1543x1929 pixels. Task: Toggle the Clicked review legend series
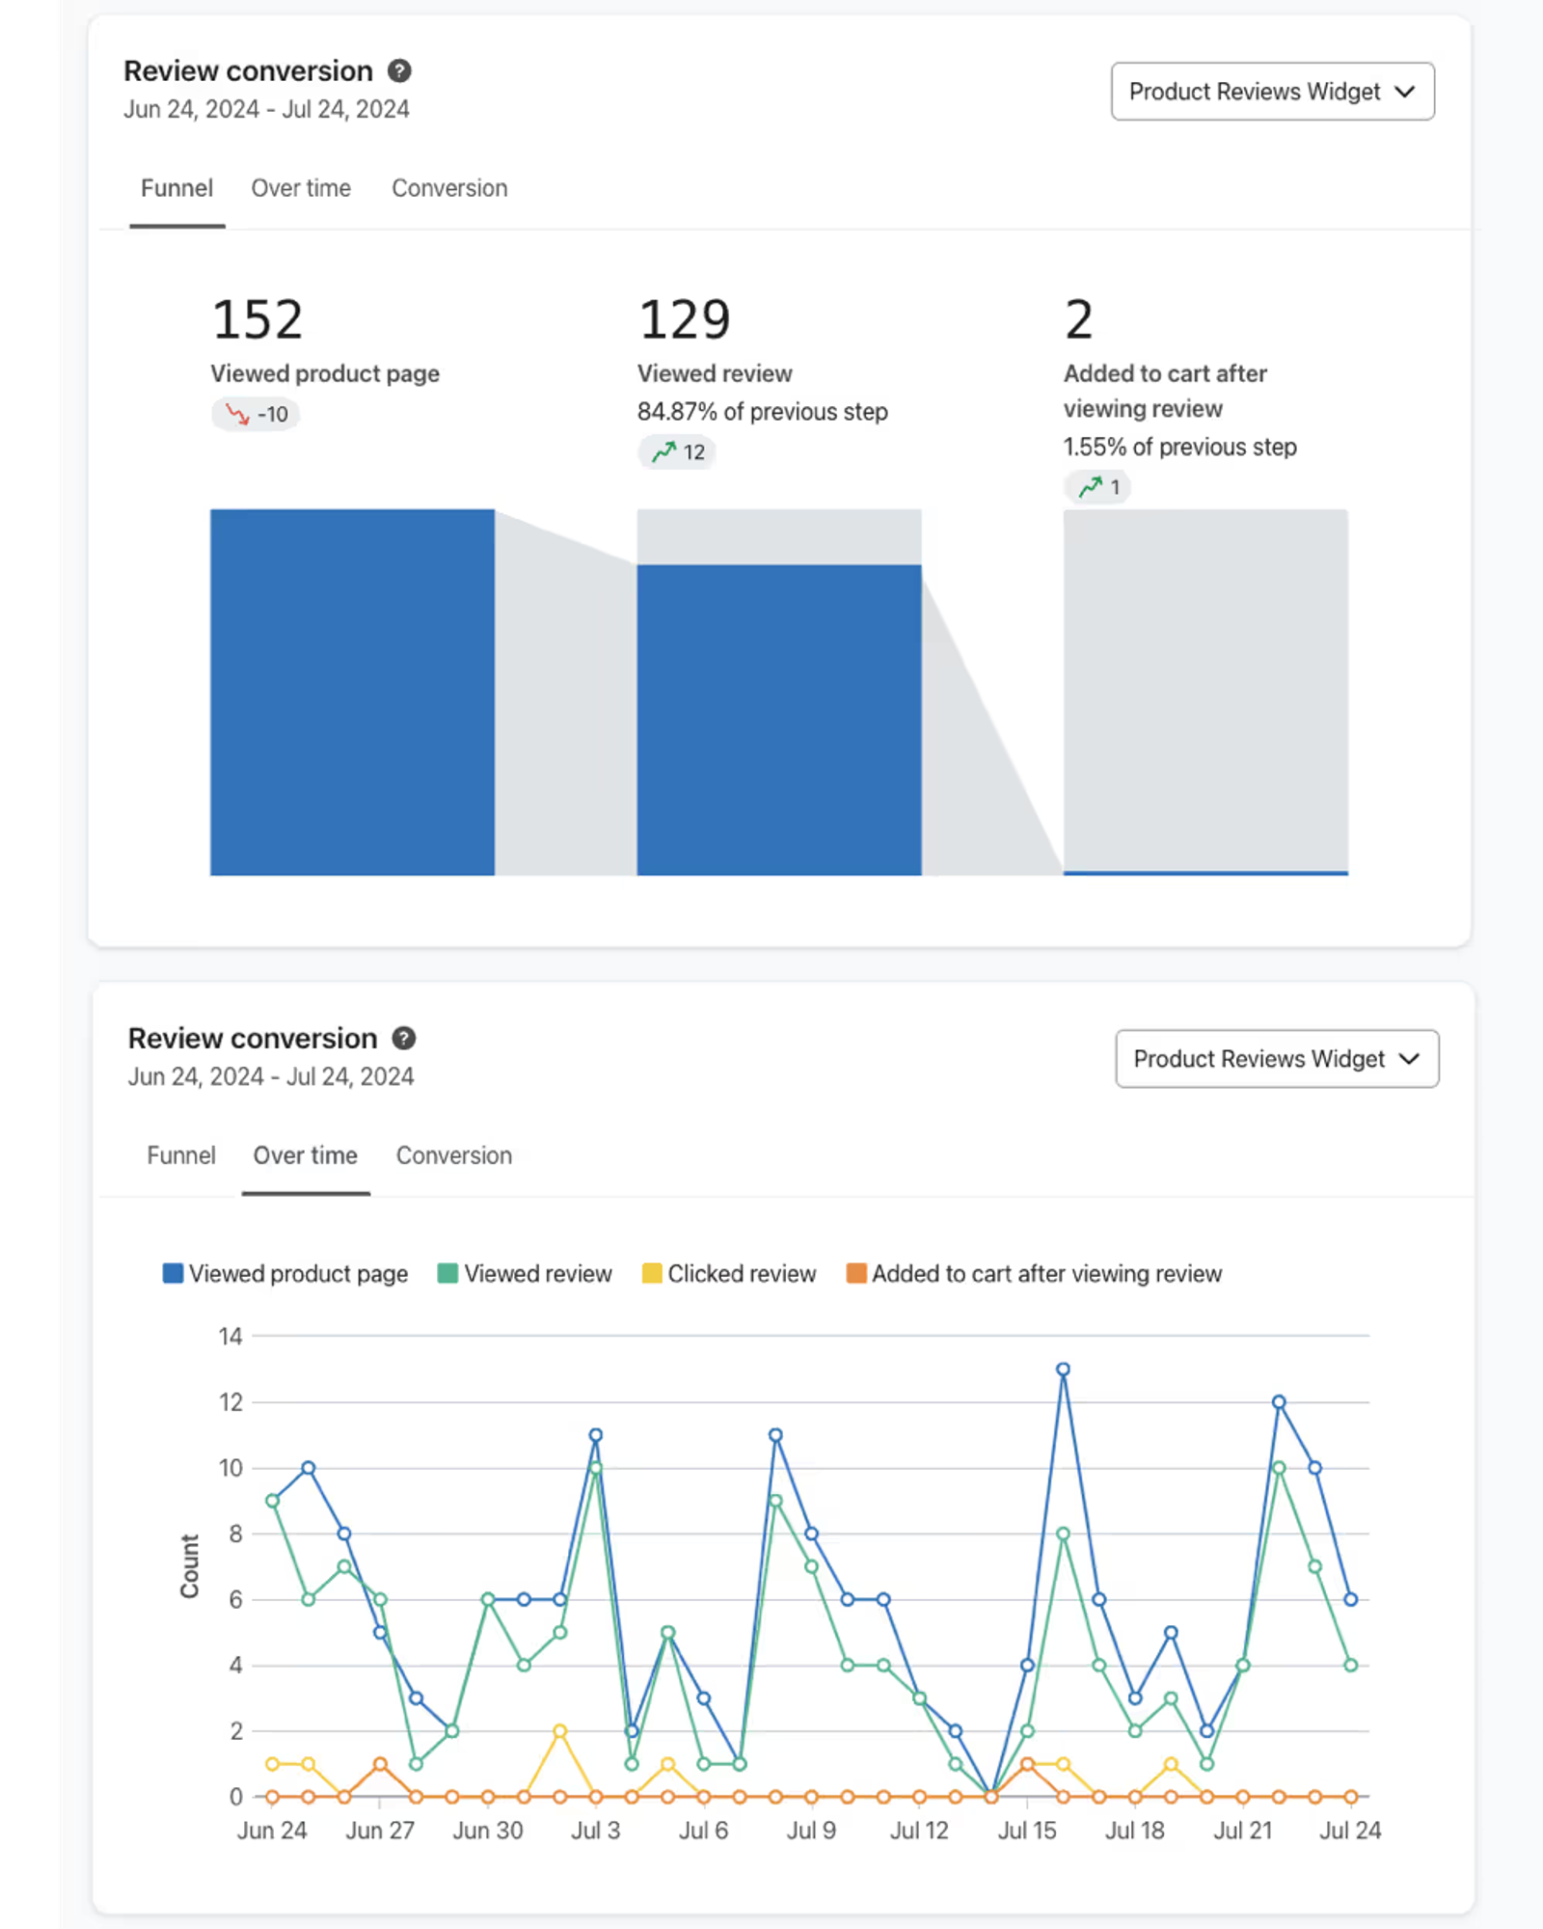pos(729,1274)
